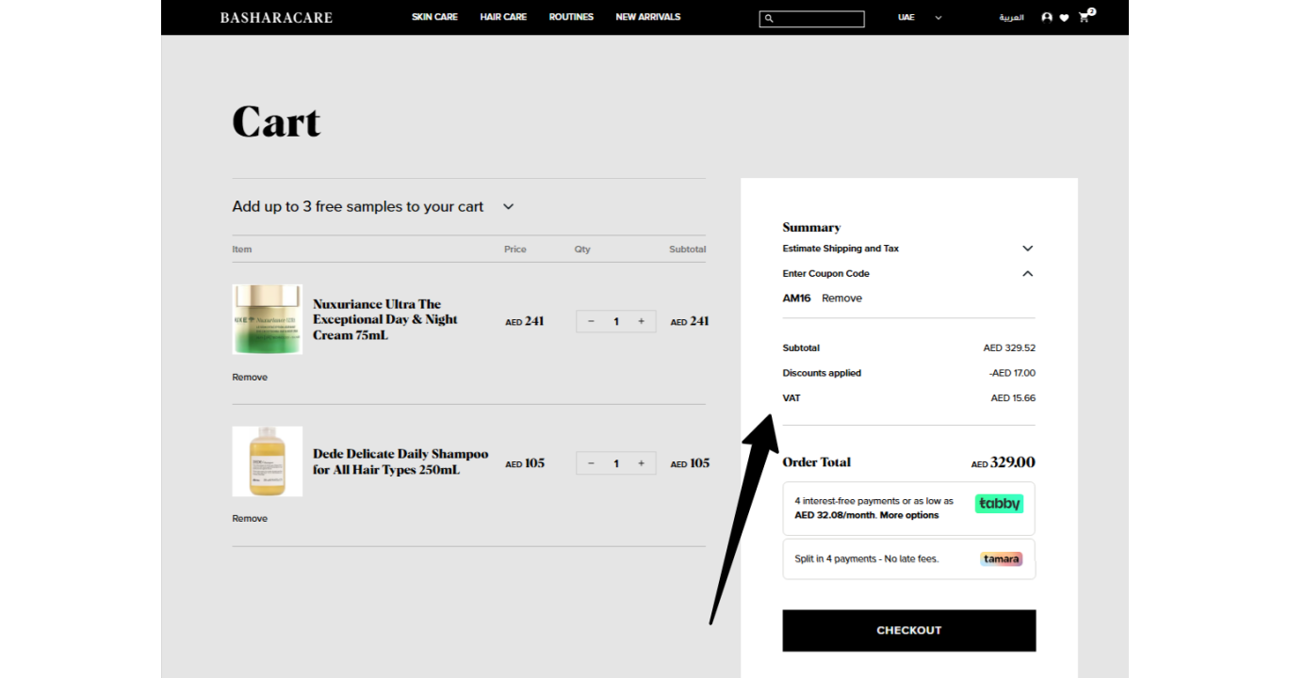Remove the Nuxuriance Ultra cream from cart
This screenshot has height=678, width=1289.
point(250,377)
